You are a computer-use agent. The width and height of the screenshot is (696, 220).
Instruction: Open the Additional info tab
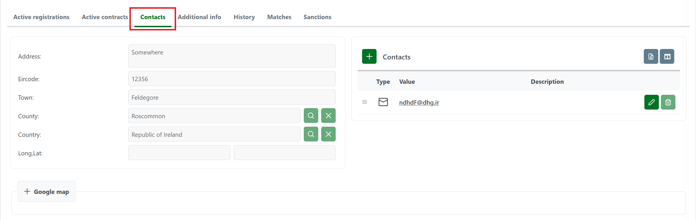(x=199, y=17)
